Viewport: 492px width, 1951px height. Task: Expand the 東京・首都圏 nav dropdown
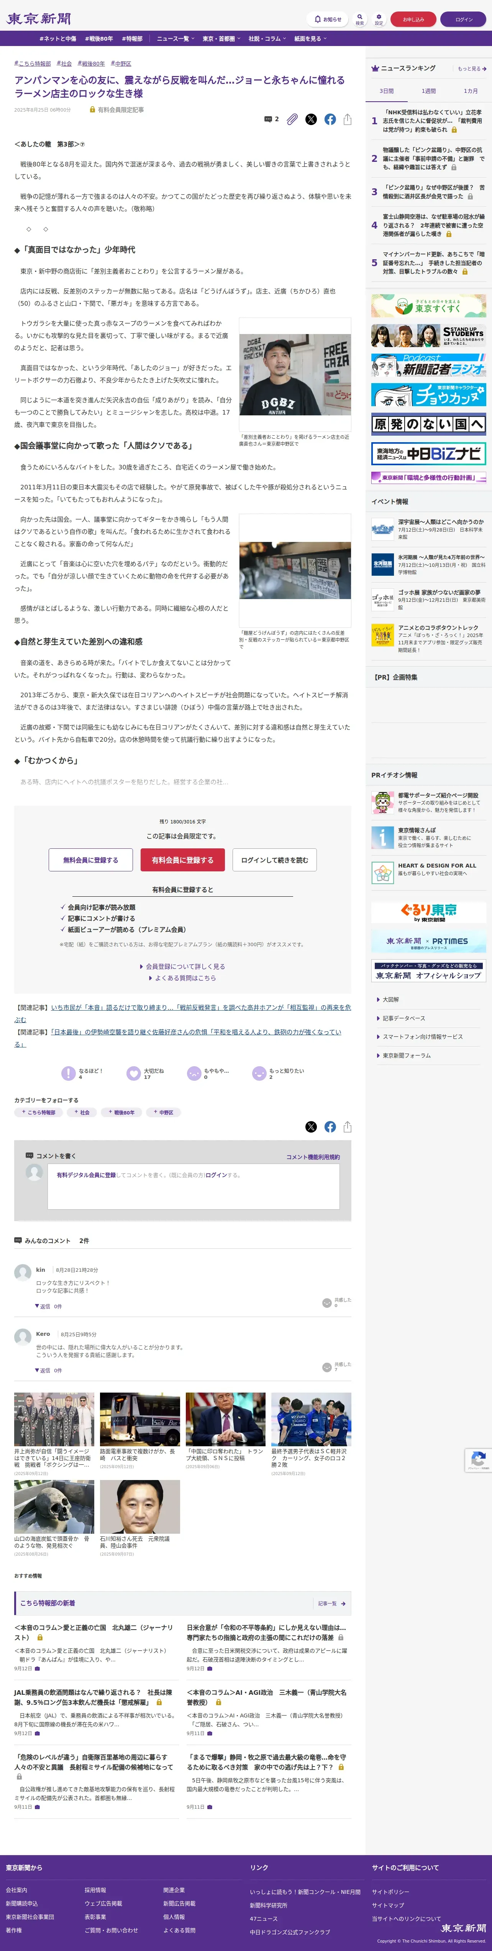[221, 39]
